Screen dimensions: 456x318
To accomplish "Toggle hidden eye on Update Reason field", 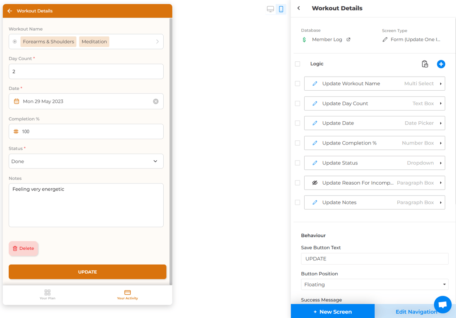I will pyautogui.click(x=315, y=183).
